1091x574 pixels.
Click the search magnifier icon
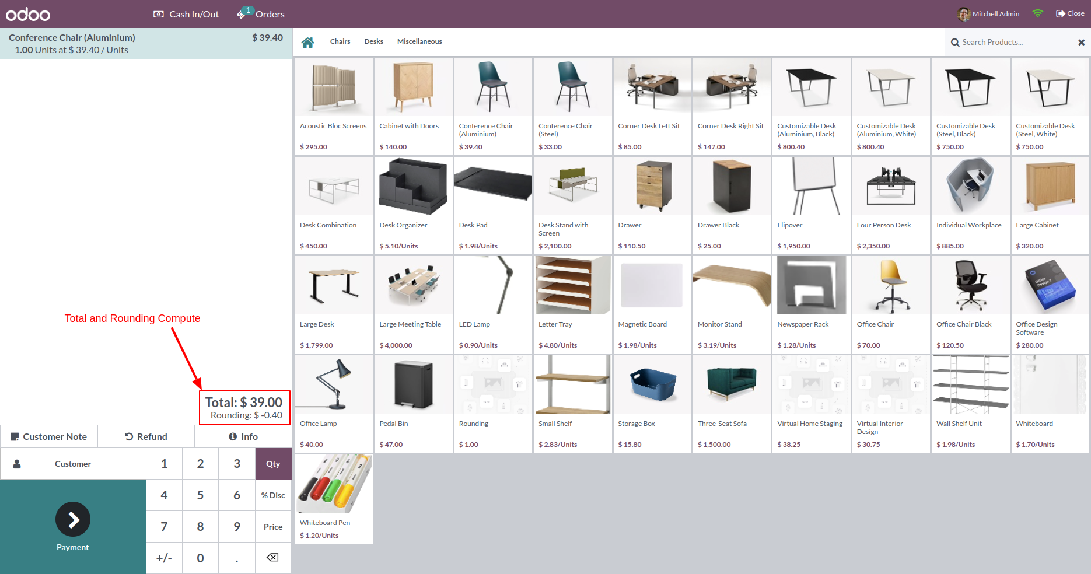point(955,43)
